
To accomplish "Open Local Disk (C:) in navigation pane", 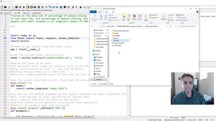I will [99, 77].
